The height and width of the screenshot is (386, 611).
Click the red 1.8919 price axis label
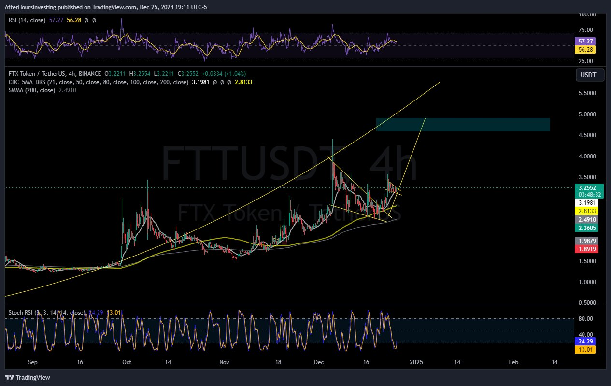coord(587,249)
